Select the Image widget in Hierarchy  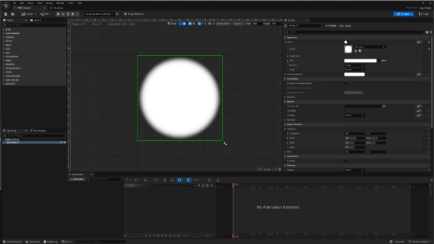34,142
